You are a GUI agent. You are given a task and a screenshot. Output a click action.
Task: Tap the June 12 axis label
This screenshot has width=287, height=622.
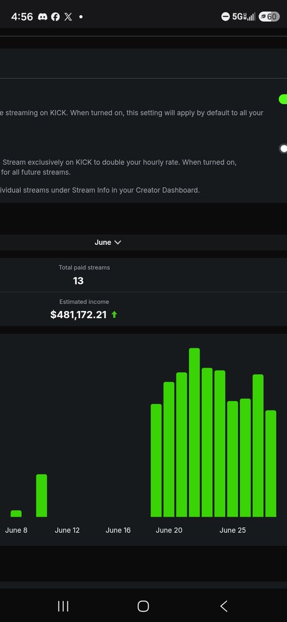[67, 530]
